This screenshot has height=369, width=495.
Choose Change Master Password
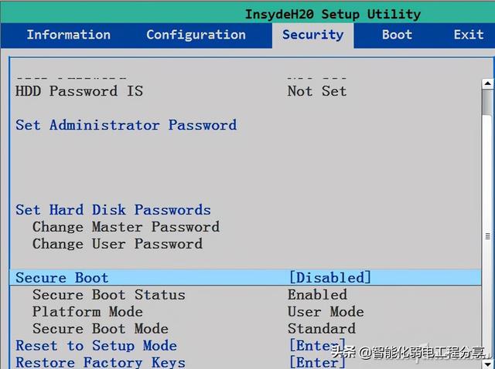(125, 227)
